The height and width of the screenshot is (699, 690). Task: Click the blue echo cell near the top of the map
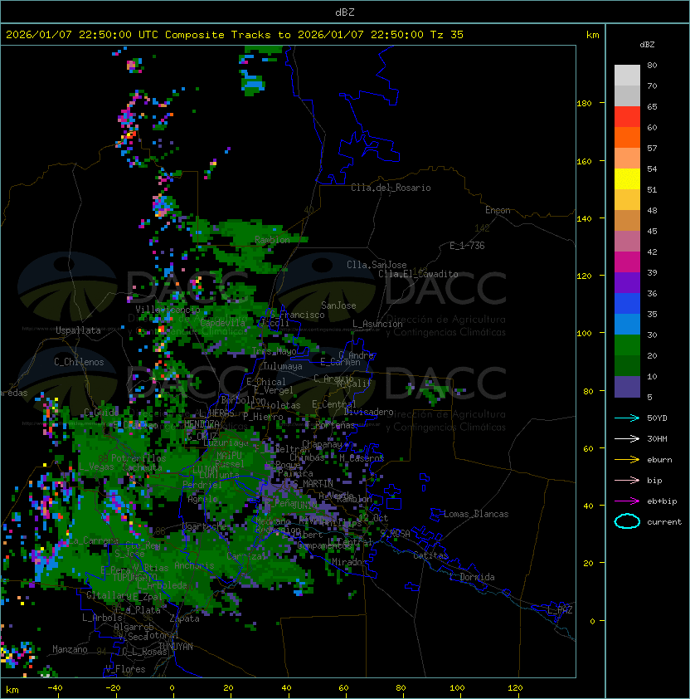coord(253,83)
